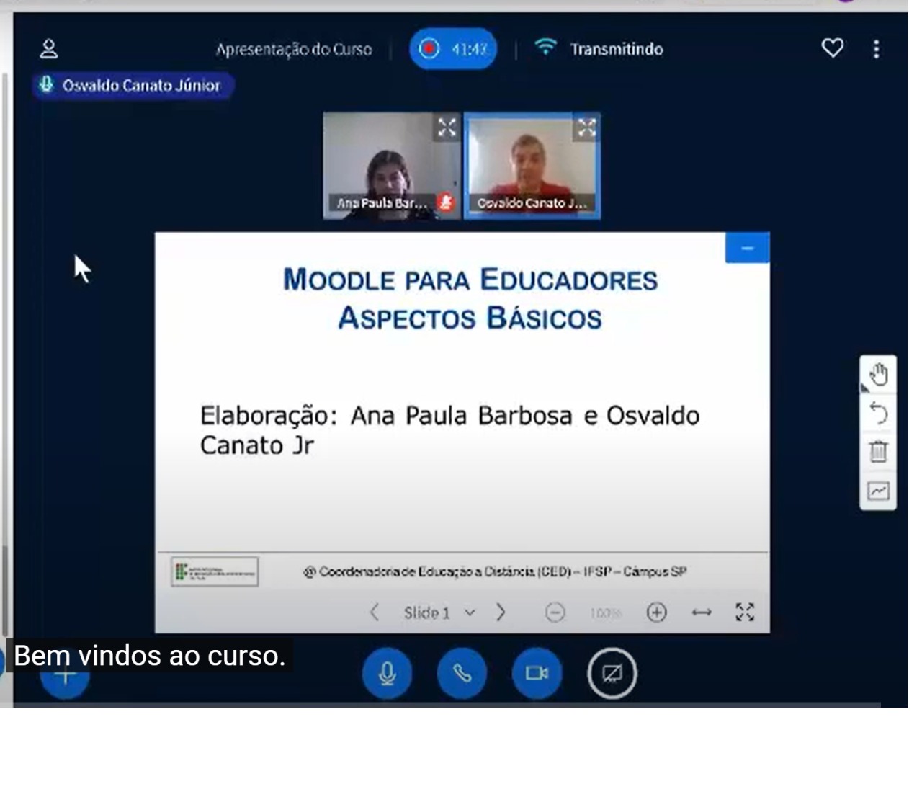Click the Transmitindo status label
Viewport: 922px width, 802px height.
617,49
